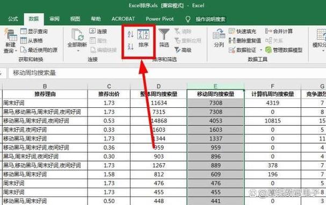Click cell with value 1267
The height and width of the screenshot is (205, 326).
158,165
